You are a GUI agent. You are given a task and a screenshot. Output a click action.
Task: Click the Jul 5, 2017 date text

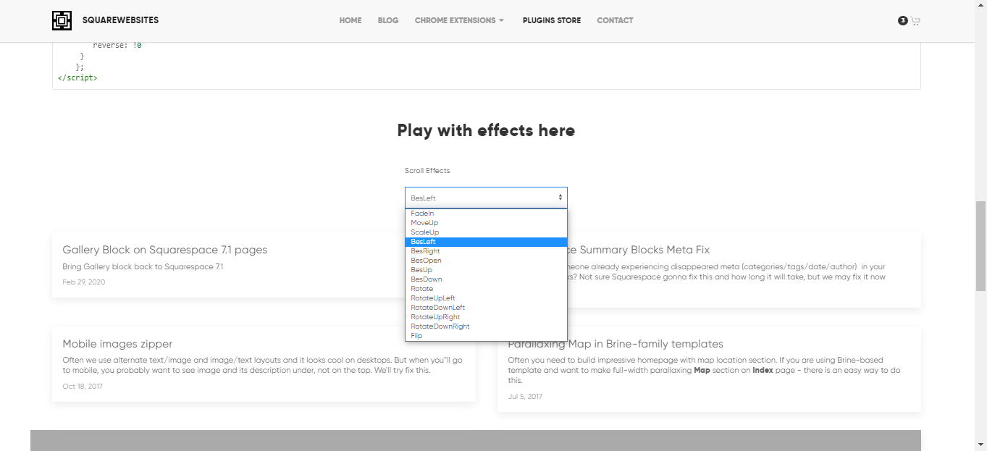pyautogui.click(x=525, y=397)
